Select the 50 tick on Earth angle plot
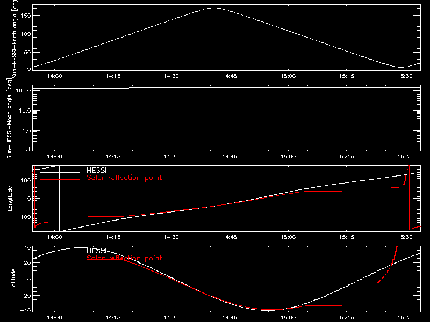 (27, 52)
